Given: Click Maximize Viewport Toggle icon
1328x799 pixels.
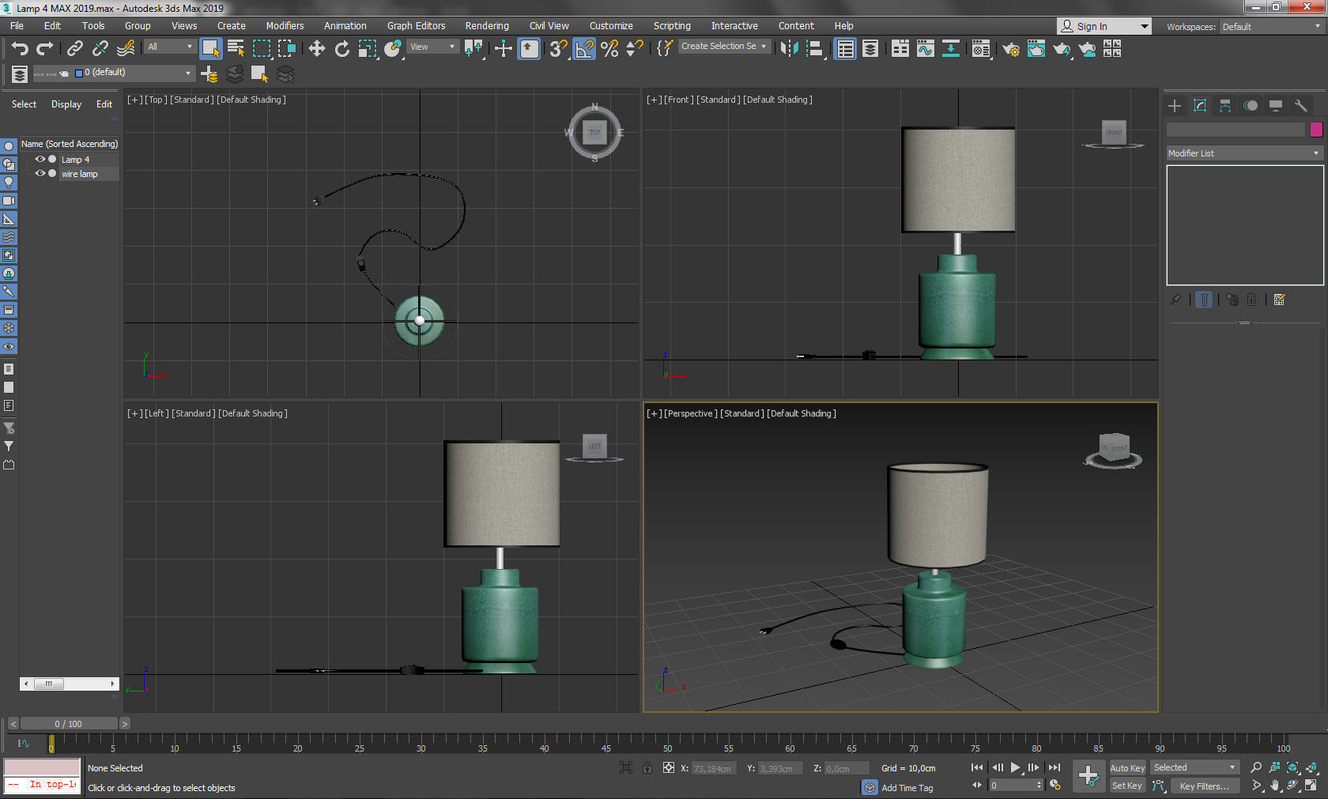Looking at the screenshot, I should pyautogui.click(x=1311, y=786).
